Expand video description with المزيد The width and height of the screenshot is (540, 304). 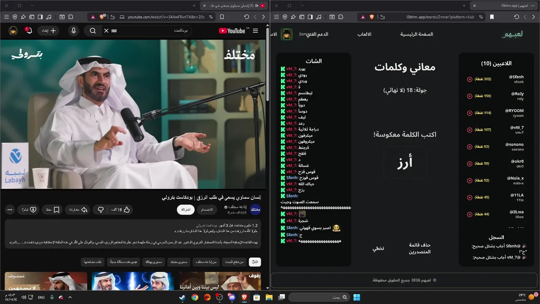13,242
